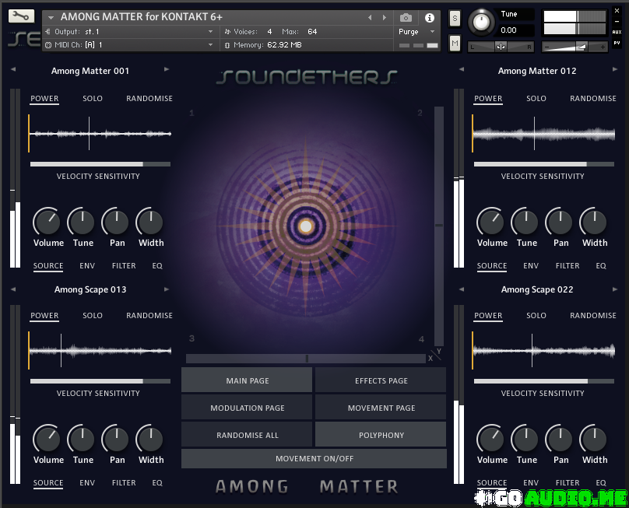This screenshot has width=629, height=508.
Task: Select previous sound for Among Scape 013
Action: point(13,289)
